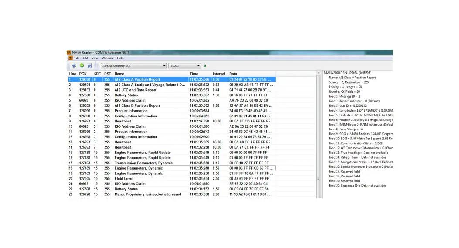Sort by the DST column header
Screen dimensions: 459x248
[x=107, y=74]
